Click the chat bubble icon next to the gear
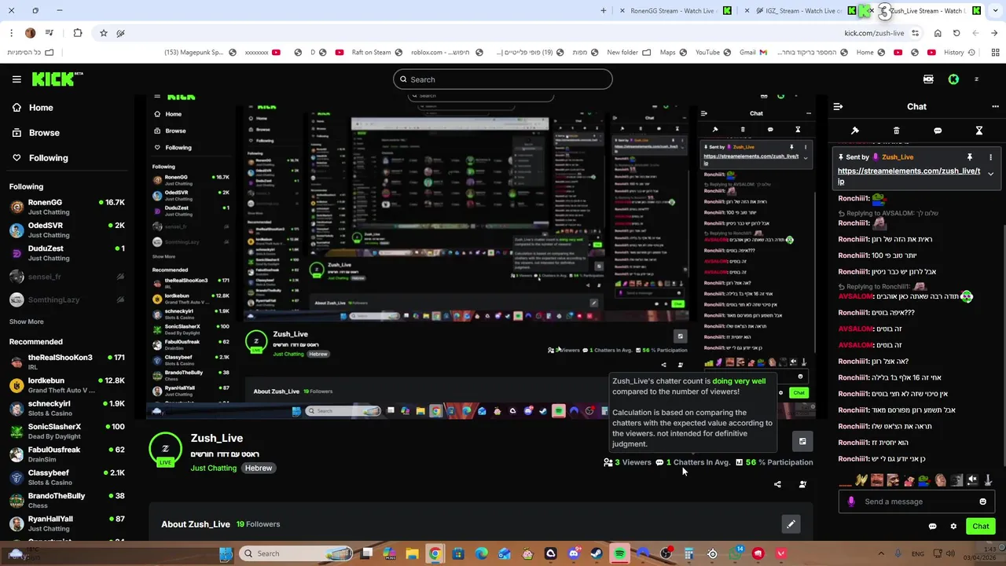The width and height of the screenshot is (1006, 566). click(933, 527)
